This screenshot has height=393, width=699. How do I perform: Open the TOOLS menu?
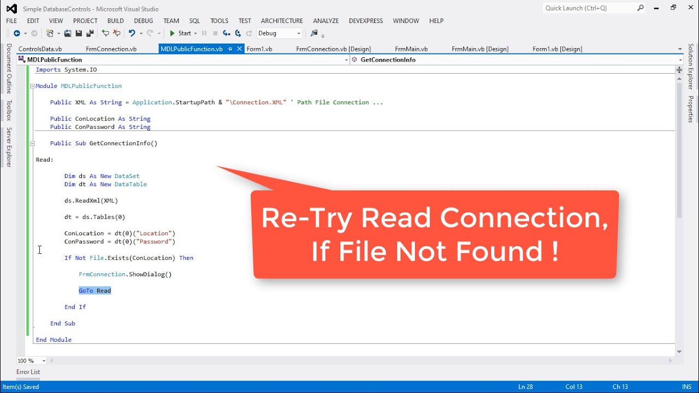pyautogui.click(x=220, y=21)
